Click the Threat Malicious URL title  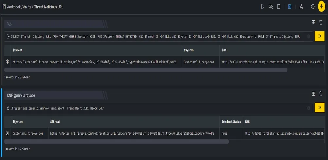(x=48, y=7)
